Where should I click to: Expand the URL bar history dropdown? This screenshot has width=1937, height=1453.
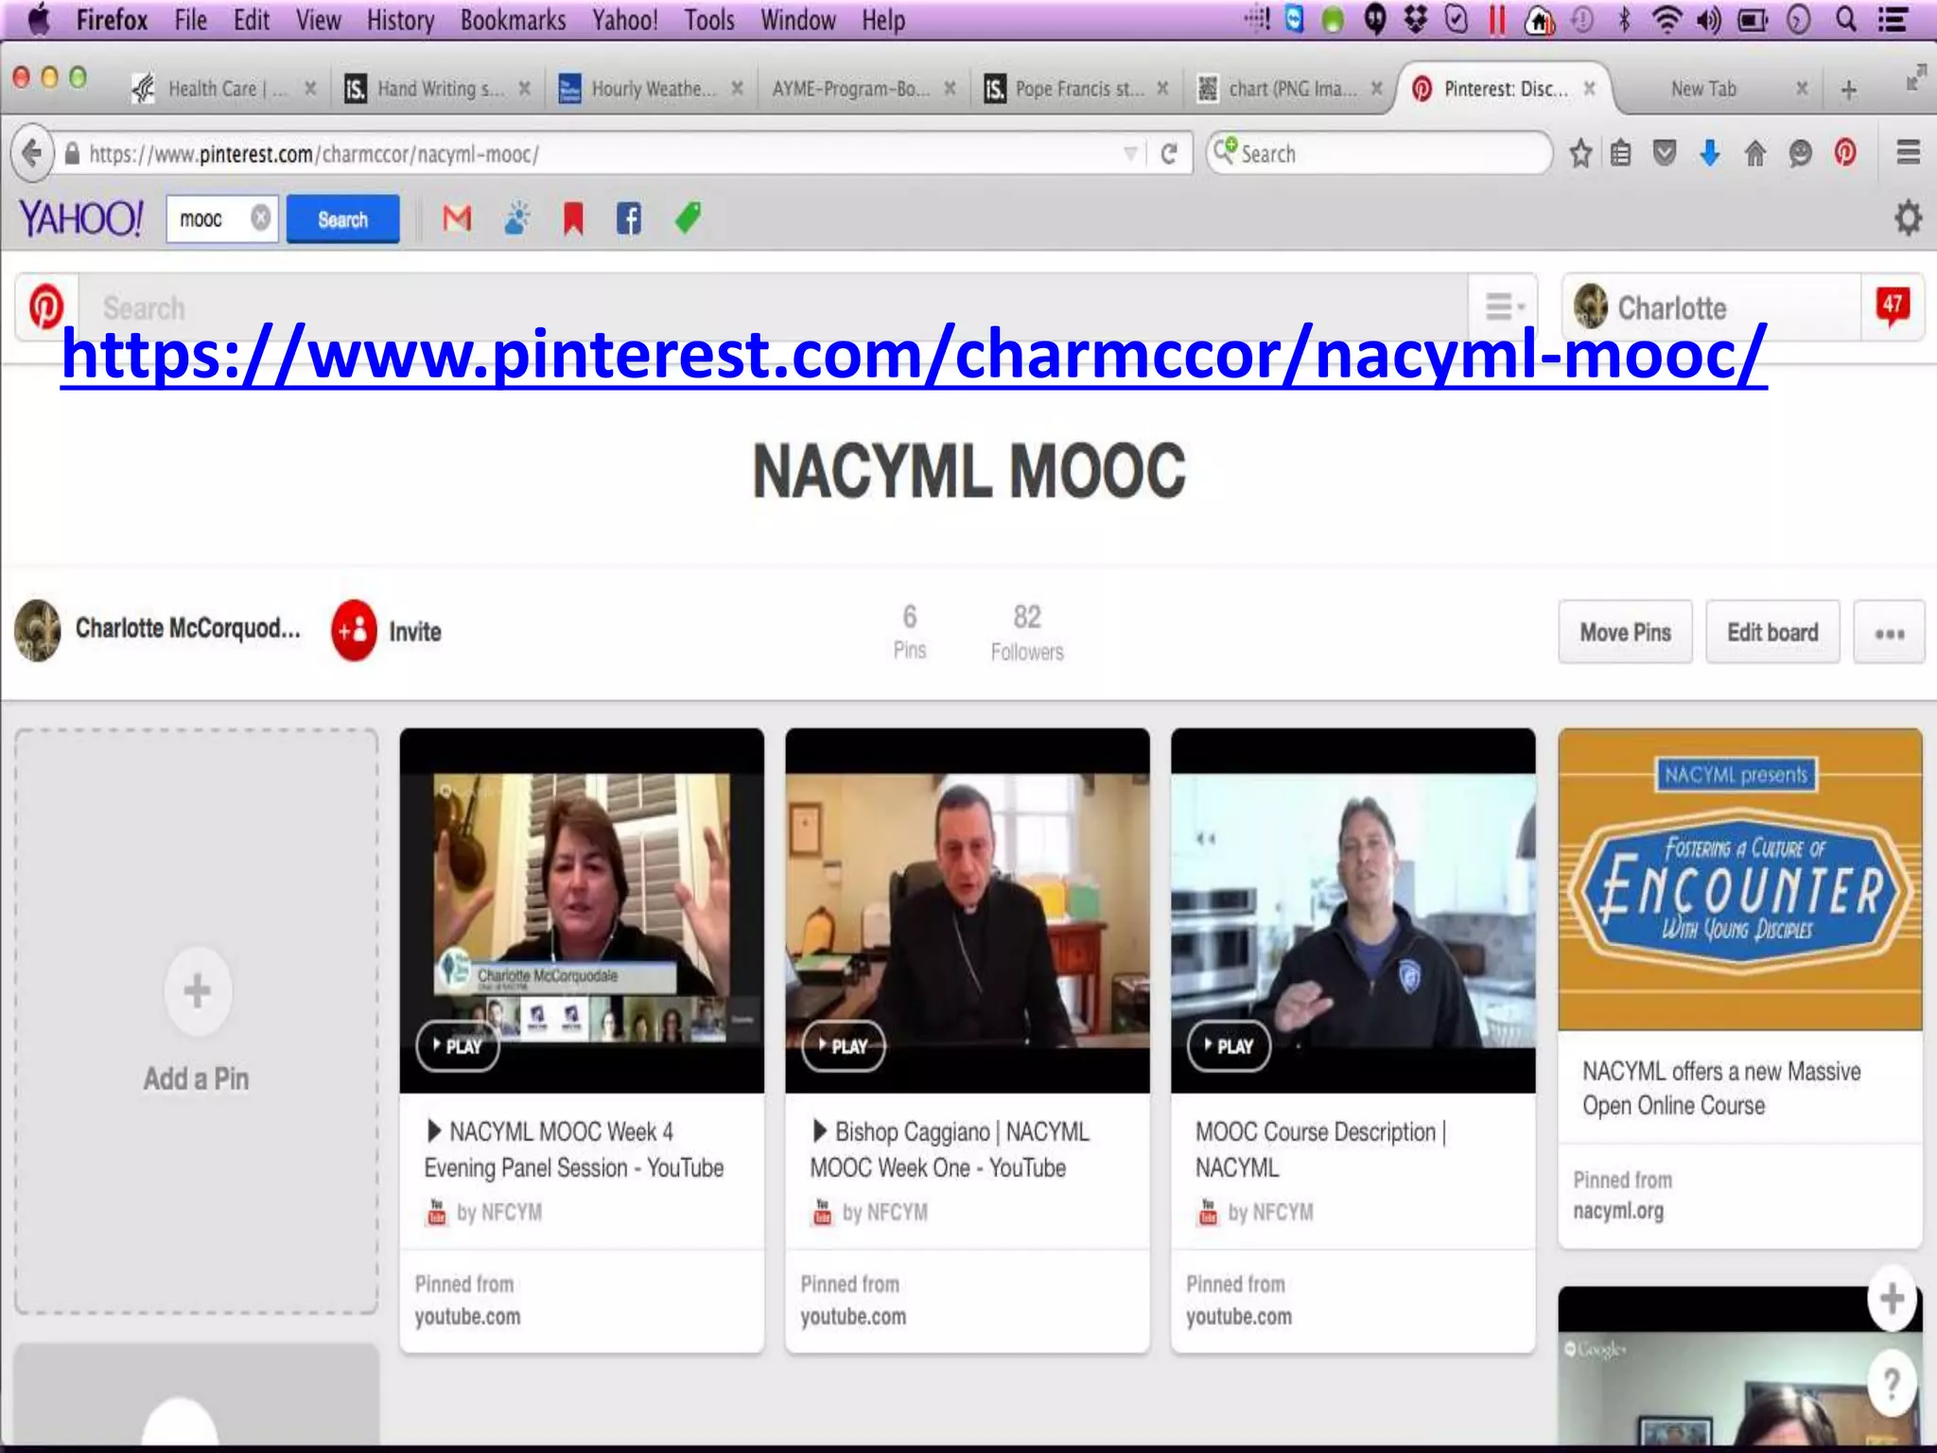point(1130,154)
